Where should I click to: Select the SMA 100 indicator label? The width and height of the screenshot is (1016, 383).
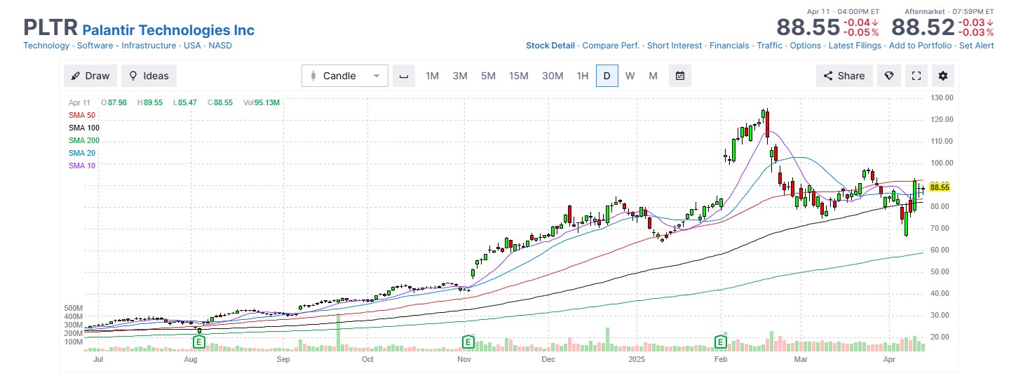[x=84, y=128]
